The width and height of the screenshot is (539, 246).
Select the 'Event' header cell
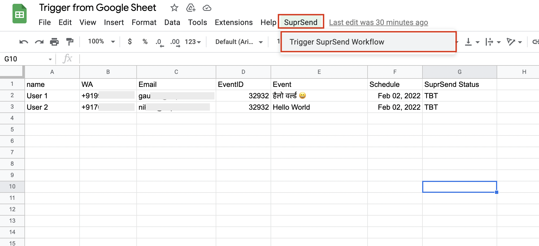319,84
